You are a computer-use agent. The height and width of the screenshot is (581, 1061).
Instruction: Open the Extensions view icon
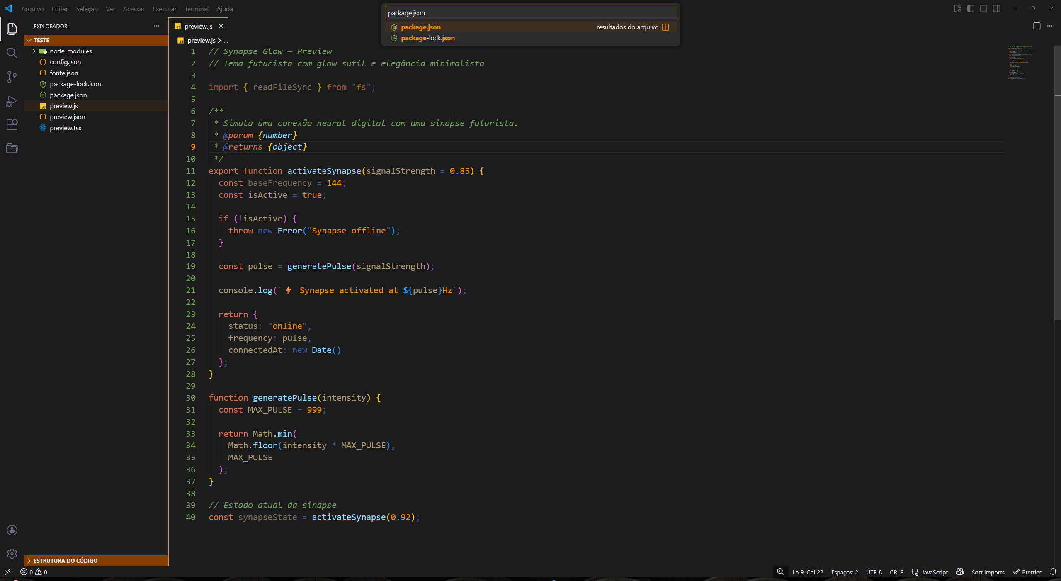12,124
